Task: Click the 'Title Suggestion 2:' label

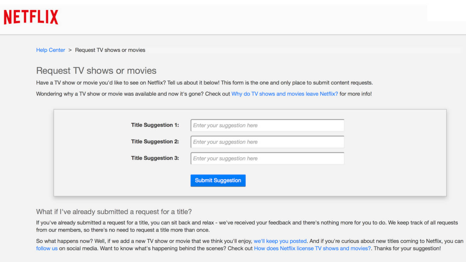Action: pyautogui.click(x=155, y=141)
